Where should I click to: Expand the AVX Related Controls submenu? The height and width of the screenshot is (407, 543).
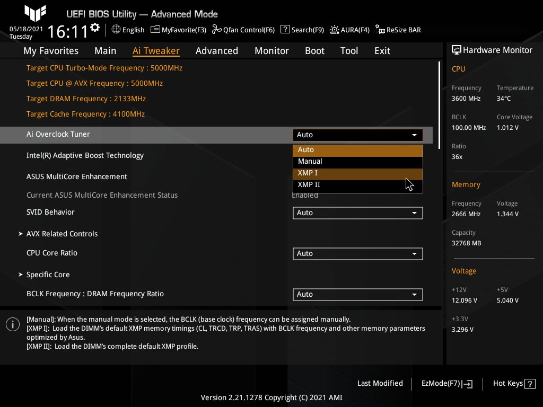coord(62,234)
